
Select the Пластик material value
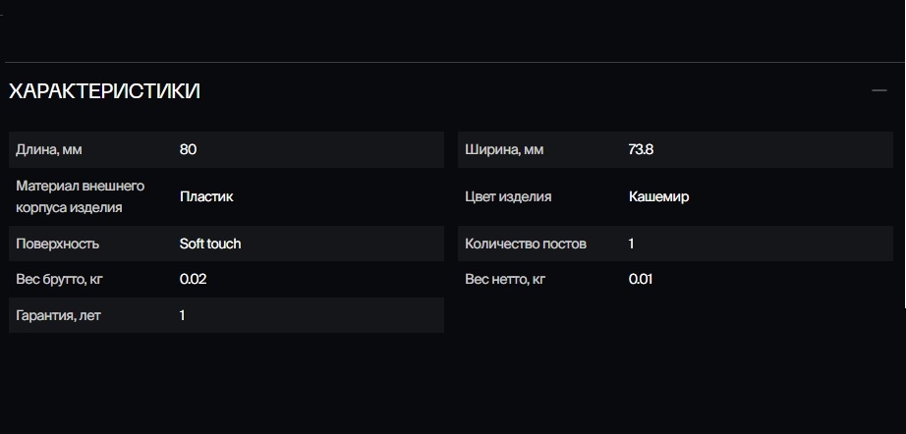click(x=206, y=196)
